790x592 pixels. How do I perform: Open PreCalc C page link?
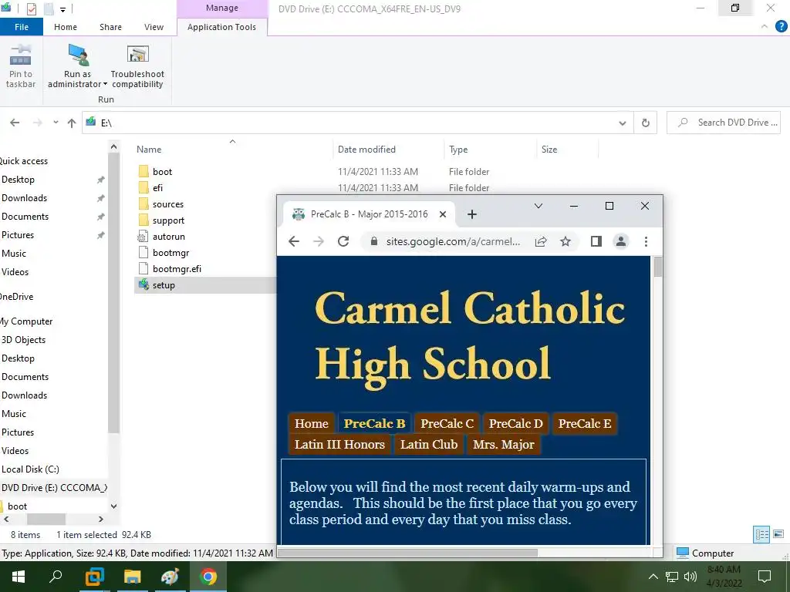pos(447,423)
